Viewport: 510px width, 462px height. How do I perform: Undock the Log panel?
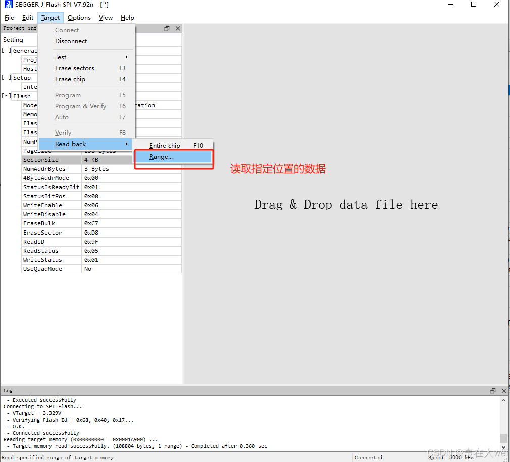[493, 391]
